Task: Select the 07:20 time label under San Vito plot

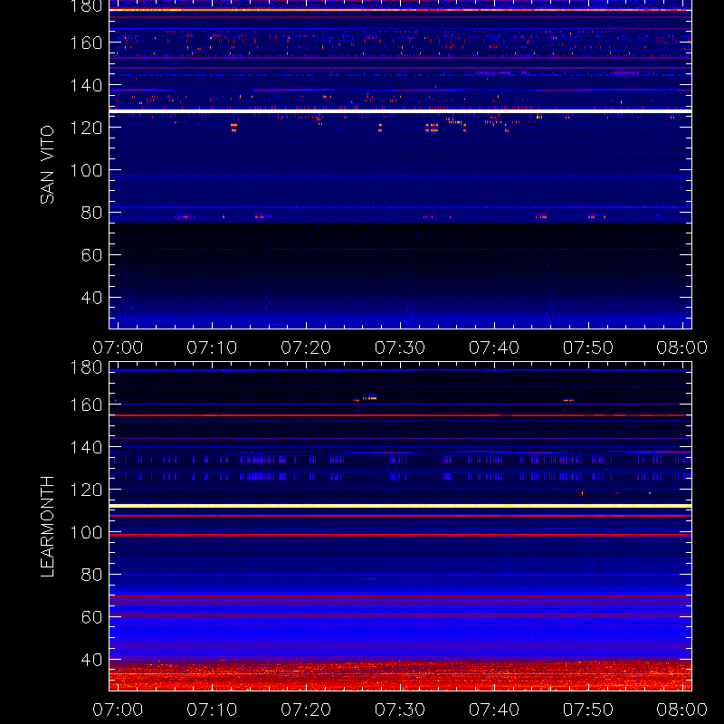Action: pos(306,348)
